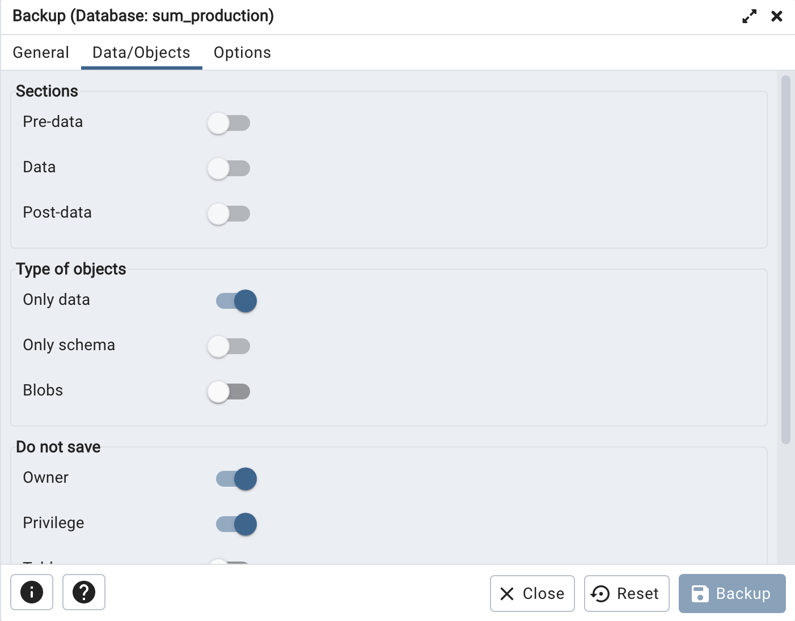Select the Data/Objects tab

(x=141, y=53)
